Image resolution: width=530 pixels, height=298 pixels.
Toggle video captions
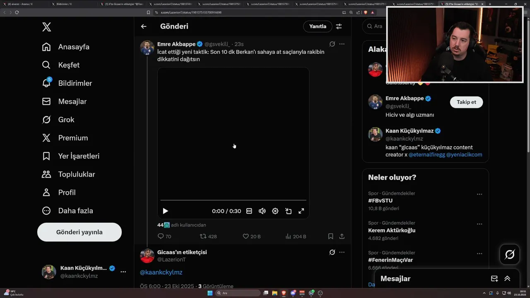tap(249, 211)
